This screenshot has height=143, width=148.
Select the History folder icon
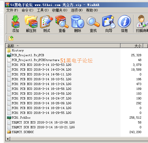click(x=9, y=50)
